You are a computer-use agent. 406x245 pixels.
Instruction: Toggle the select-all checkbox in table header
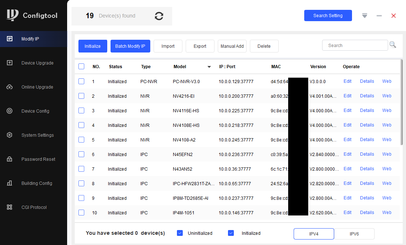81,66
